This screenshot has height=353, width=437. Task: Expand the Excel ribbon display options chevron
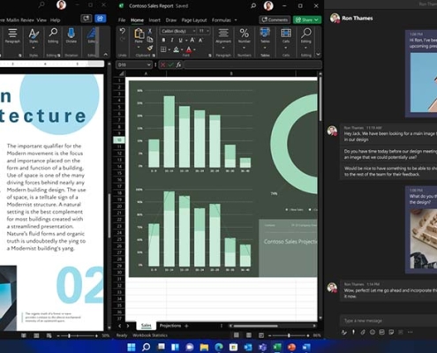[318, 55]
